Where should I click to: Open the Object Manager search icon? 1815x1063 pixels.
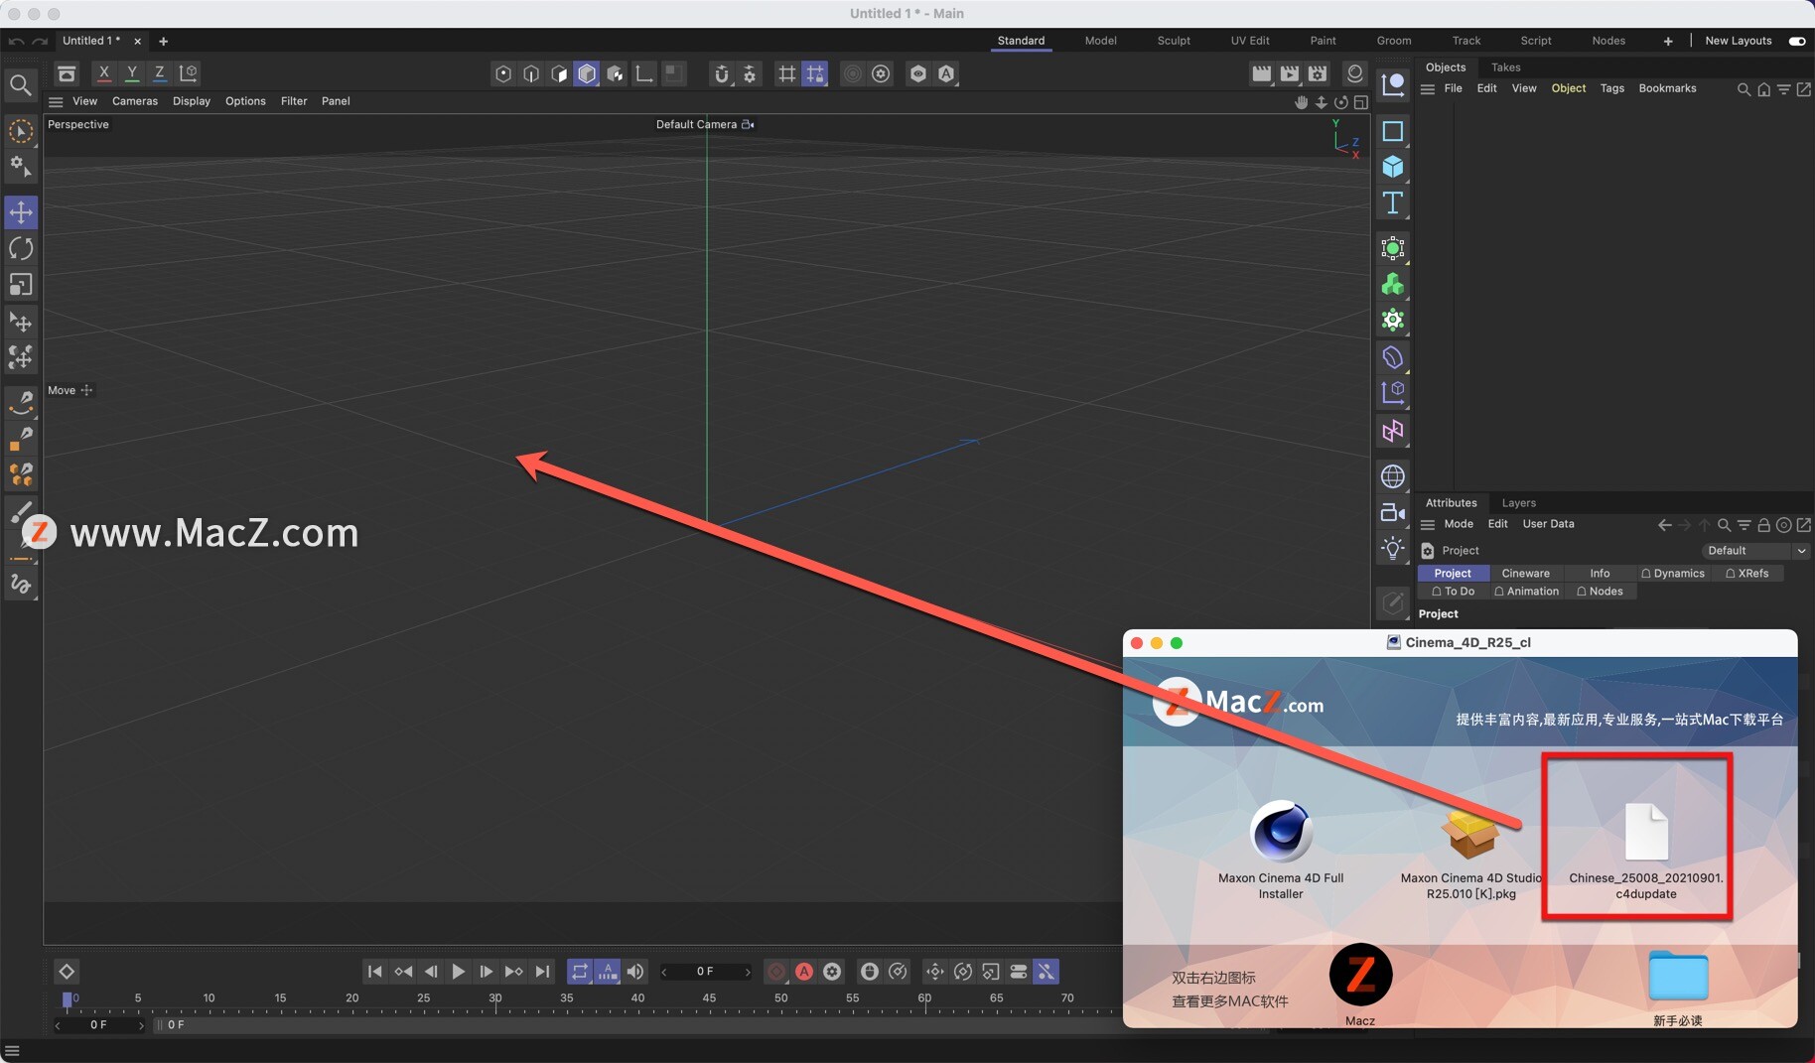1744,89
